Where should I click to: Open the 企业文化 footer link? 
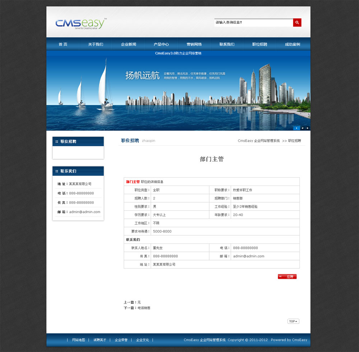click(143, 340)
